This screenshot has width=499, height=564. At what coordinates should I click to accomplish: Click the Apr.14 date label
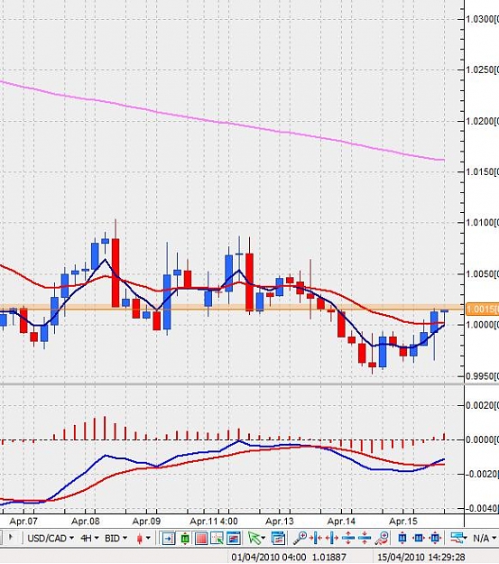pyautogui.click(x=341, y=522)
